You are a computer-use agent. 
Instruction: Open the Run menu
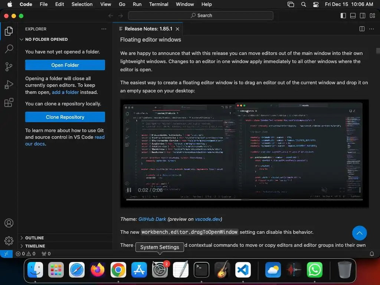click(137, 4)
